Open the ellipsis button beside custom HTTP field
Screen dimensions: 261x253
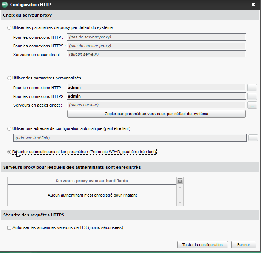tap(252, 88)
